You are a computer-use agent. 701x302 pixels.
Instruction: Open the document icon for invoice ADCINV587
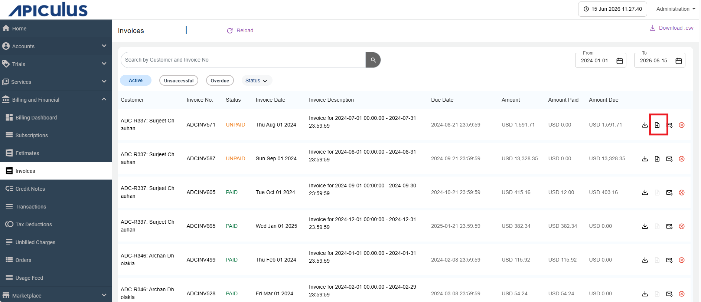coord(657,159)
